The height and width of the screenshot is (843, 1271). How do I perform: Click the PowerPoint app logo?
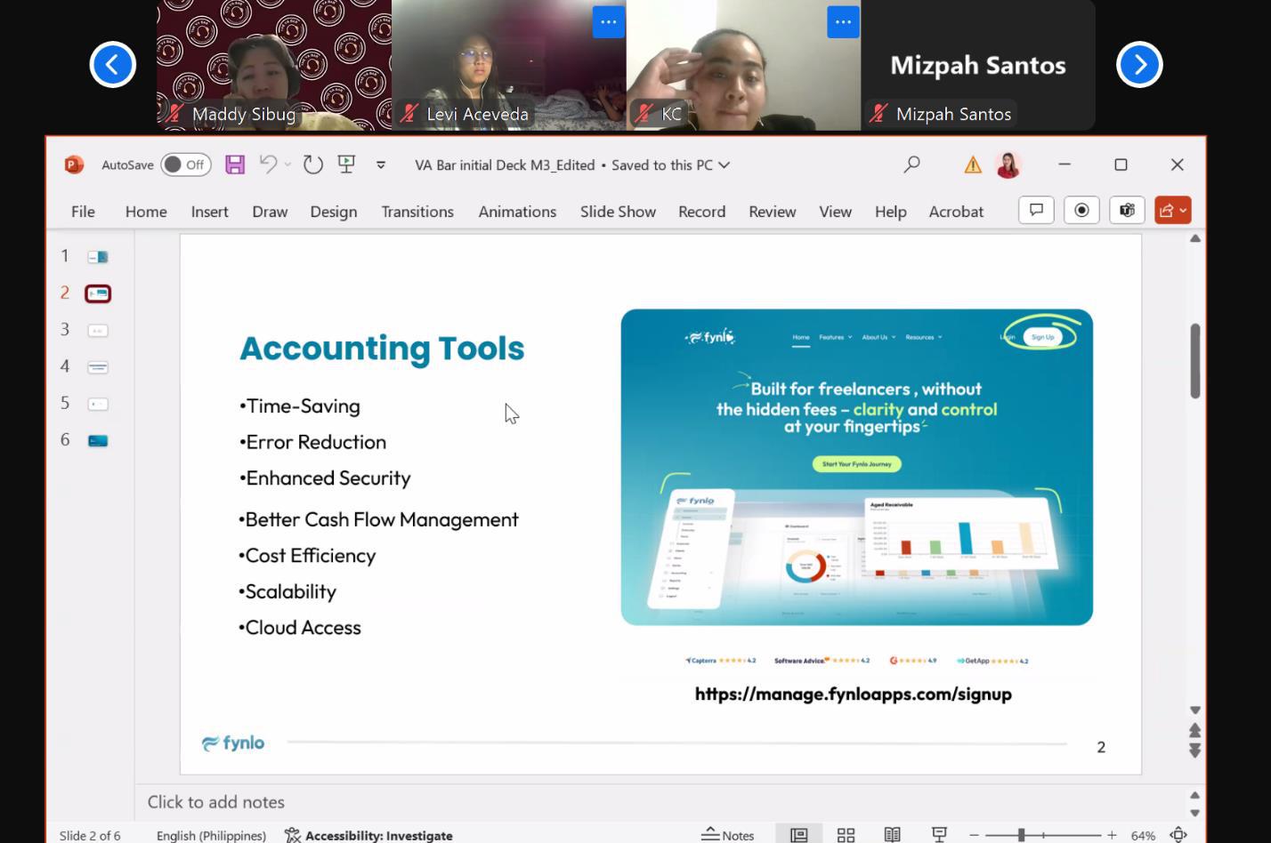click(74, 165)
